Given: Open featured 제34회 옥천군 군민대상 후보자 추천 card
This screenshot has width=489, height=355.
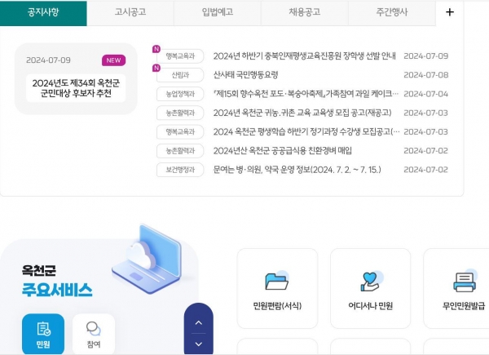Looking at the screenshot, I should tap(76, 87).
